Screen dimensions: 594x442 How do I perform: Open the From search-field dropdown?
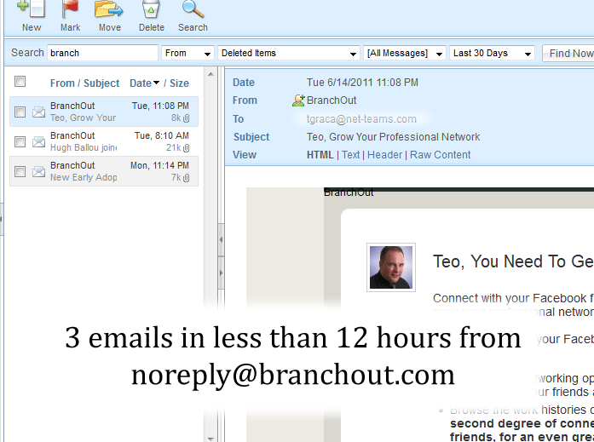tap(187, 53)
